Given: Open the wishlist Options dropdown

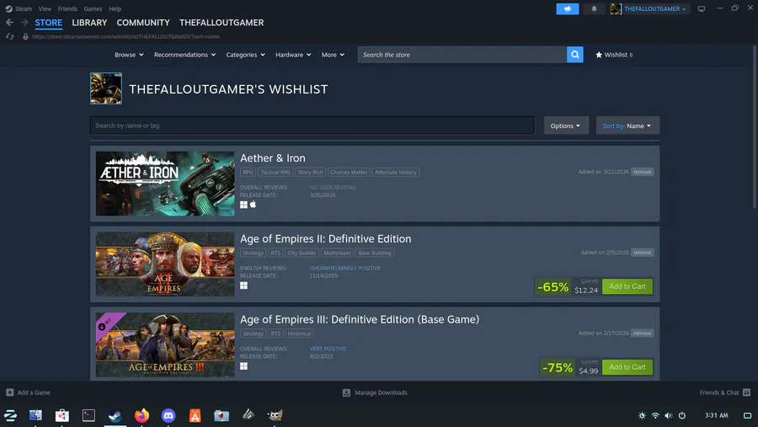Looking at the screenshot, I should click(566, 125).
